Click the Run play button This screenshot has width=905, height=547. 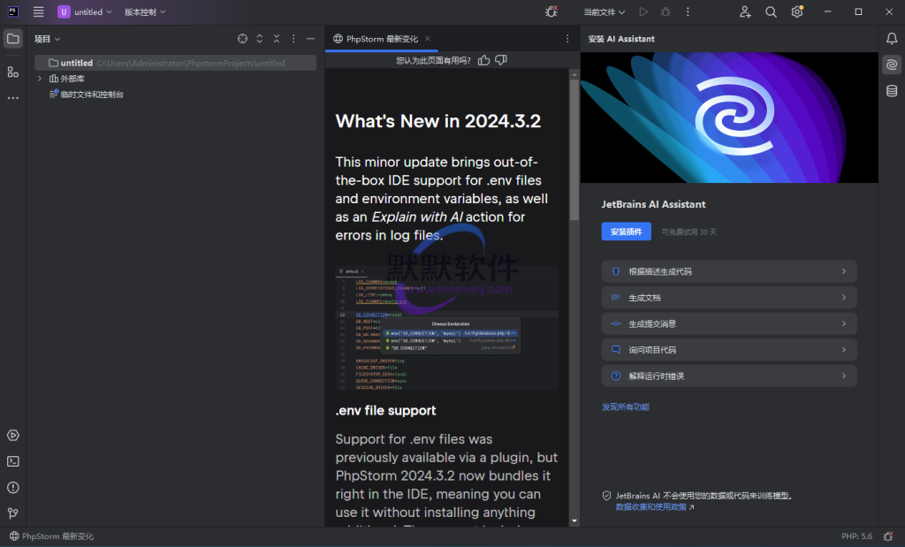coord(643,11)
